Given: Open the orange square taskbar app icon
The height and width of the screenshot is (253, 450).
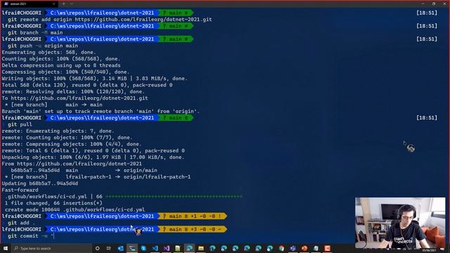Looking at the screenshot, I should [x=327, y=248].
